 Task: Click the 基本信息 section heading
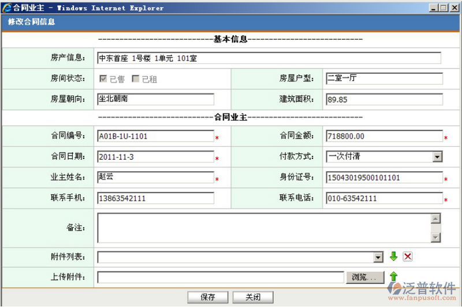[x=230, y=39]
